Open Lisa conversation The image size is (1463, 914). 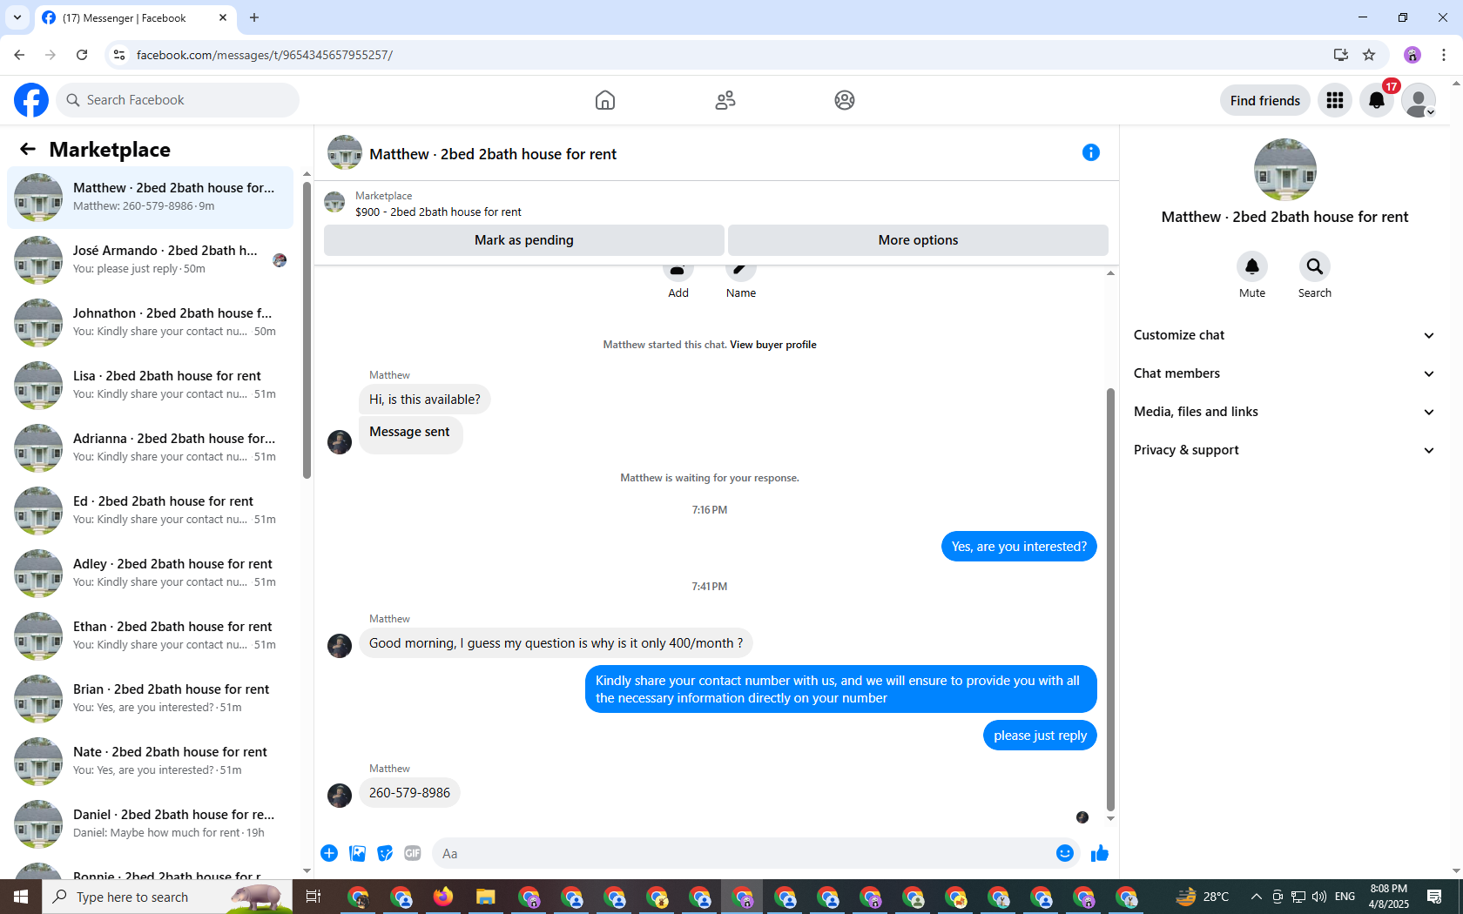150,386
